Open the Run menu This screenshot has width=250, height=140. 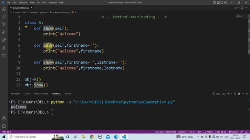(x=44, y=2)
